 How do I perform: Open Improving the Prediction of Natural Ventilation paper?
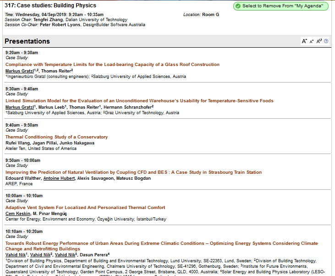click(133, 172)
